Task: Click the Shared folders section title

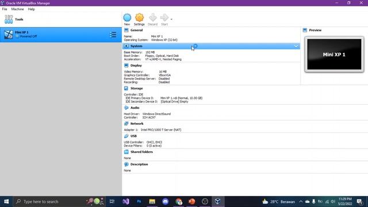Action: coord(141,152)
